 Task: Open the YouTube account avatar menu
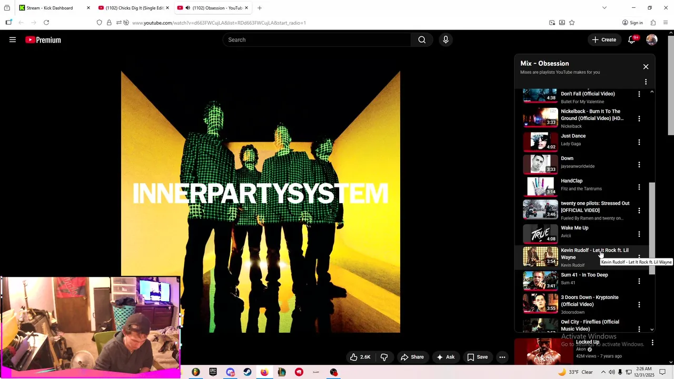pyautogui.click(x=652, y=39)
